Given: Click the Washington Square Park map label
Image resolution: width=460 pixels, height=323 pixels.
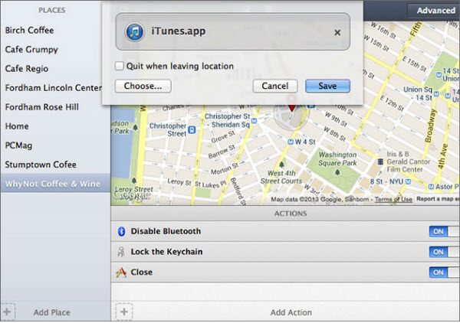Looking at the screenshot, I should pos(337,158).
